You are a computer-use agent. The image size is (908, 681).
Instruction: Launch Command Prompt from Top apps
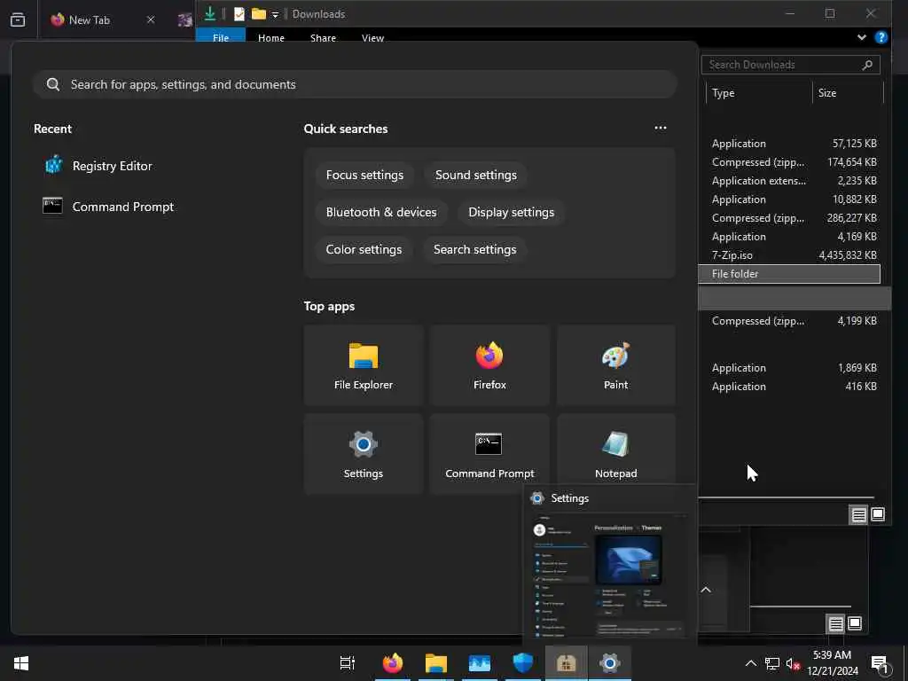pos(489,454)
